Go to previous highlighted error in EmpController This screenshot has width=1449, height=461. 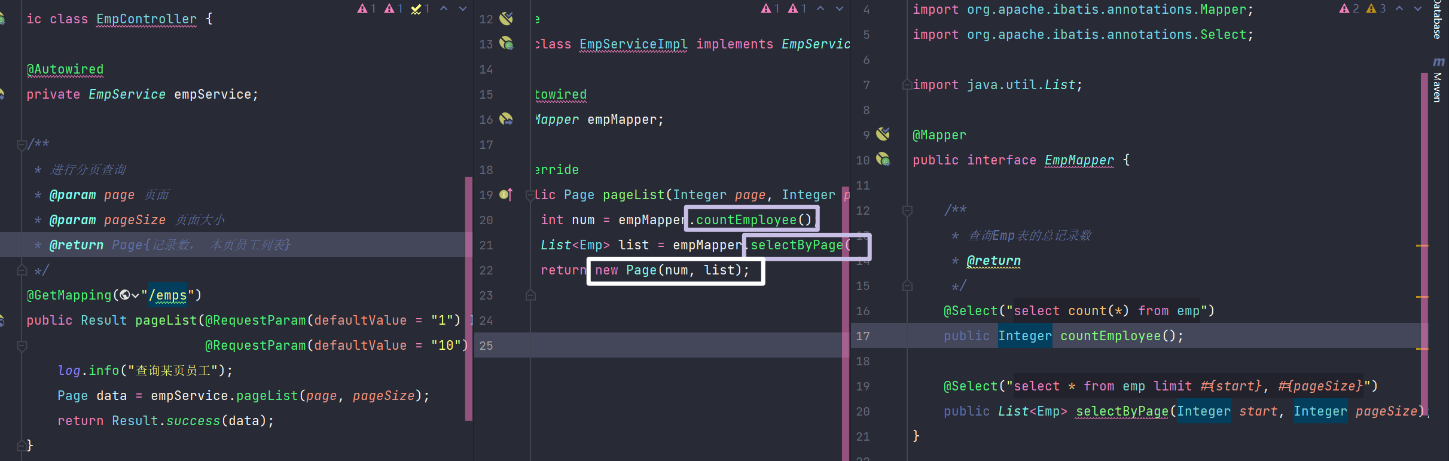tap(444, 8)
